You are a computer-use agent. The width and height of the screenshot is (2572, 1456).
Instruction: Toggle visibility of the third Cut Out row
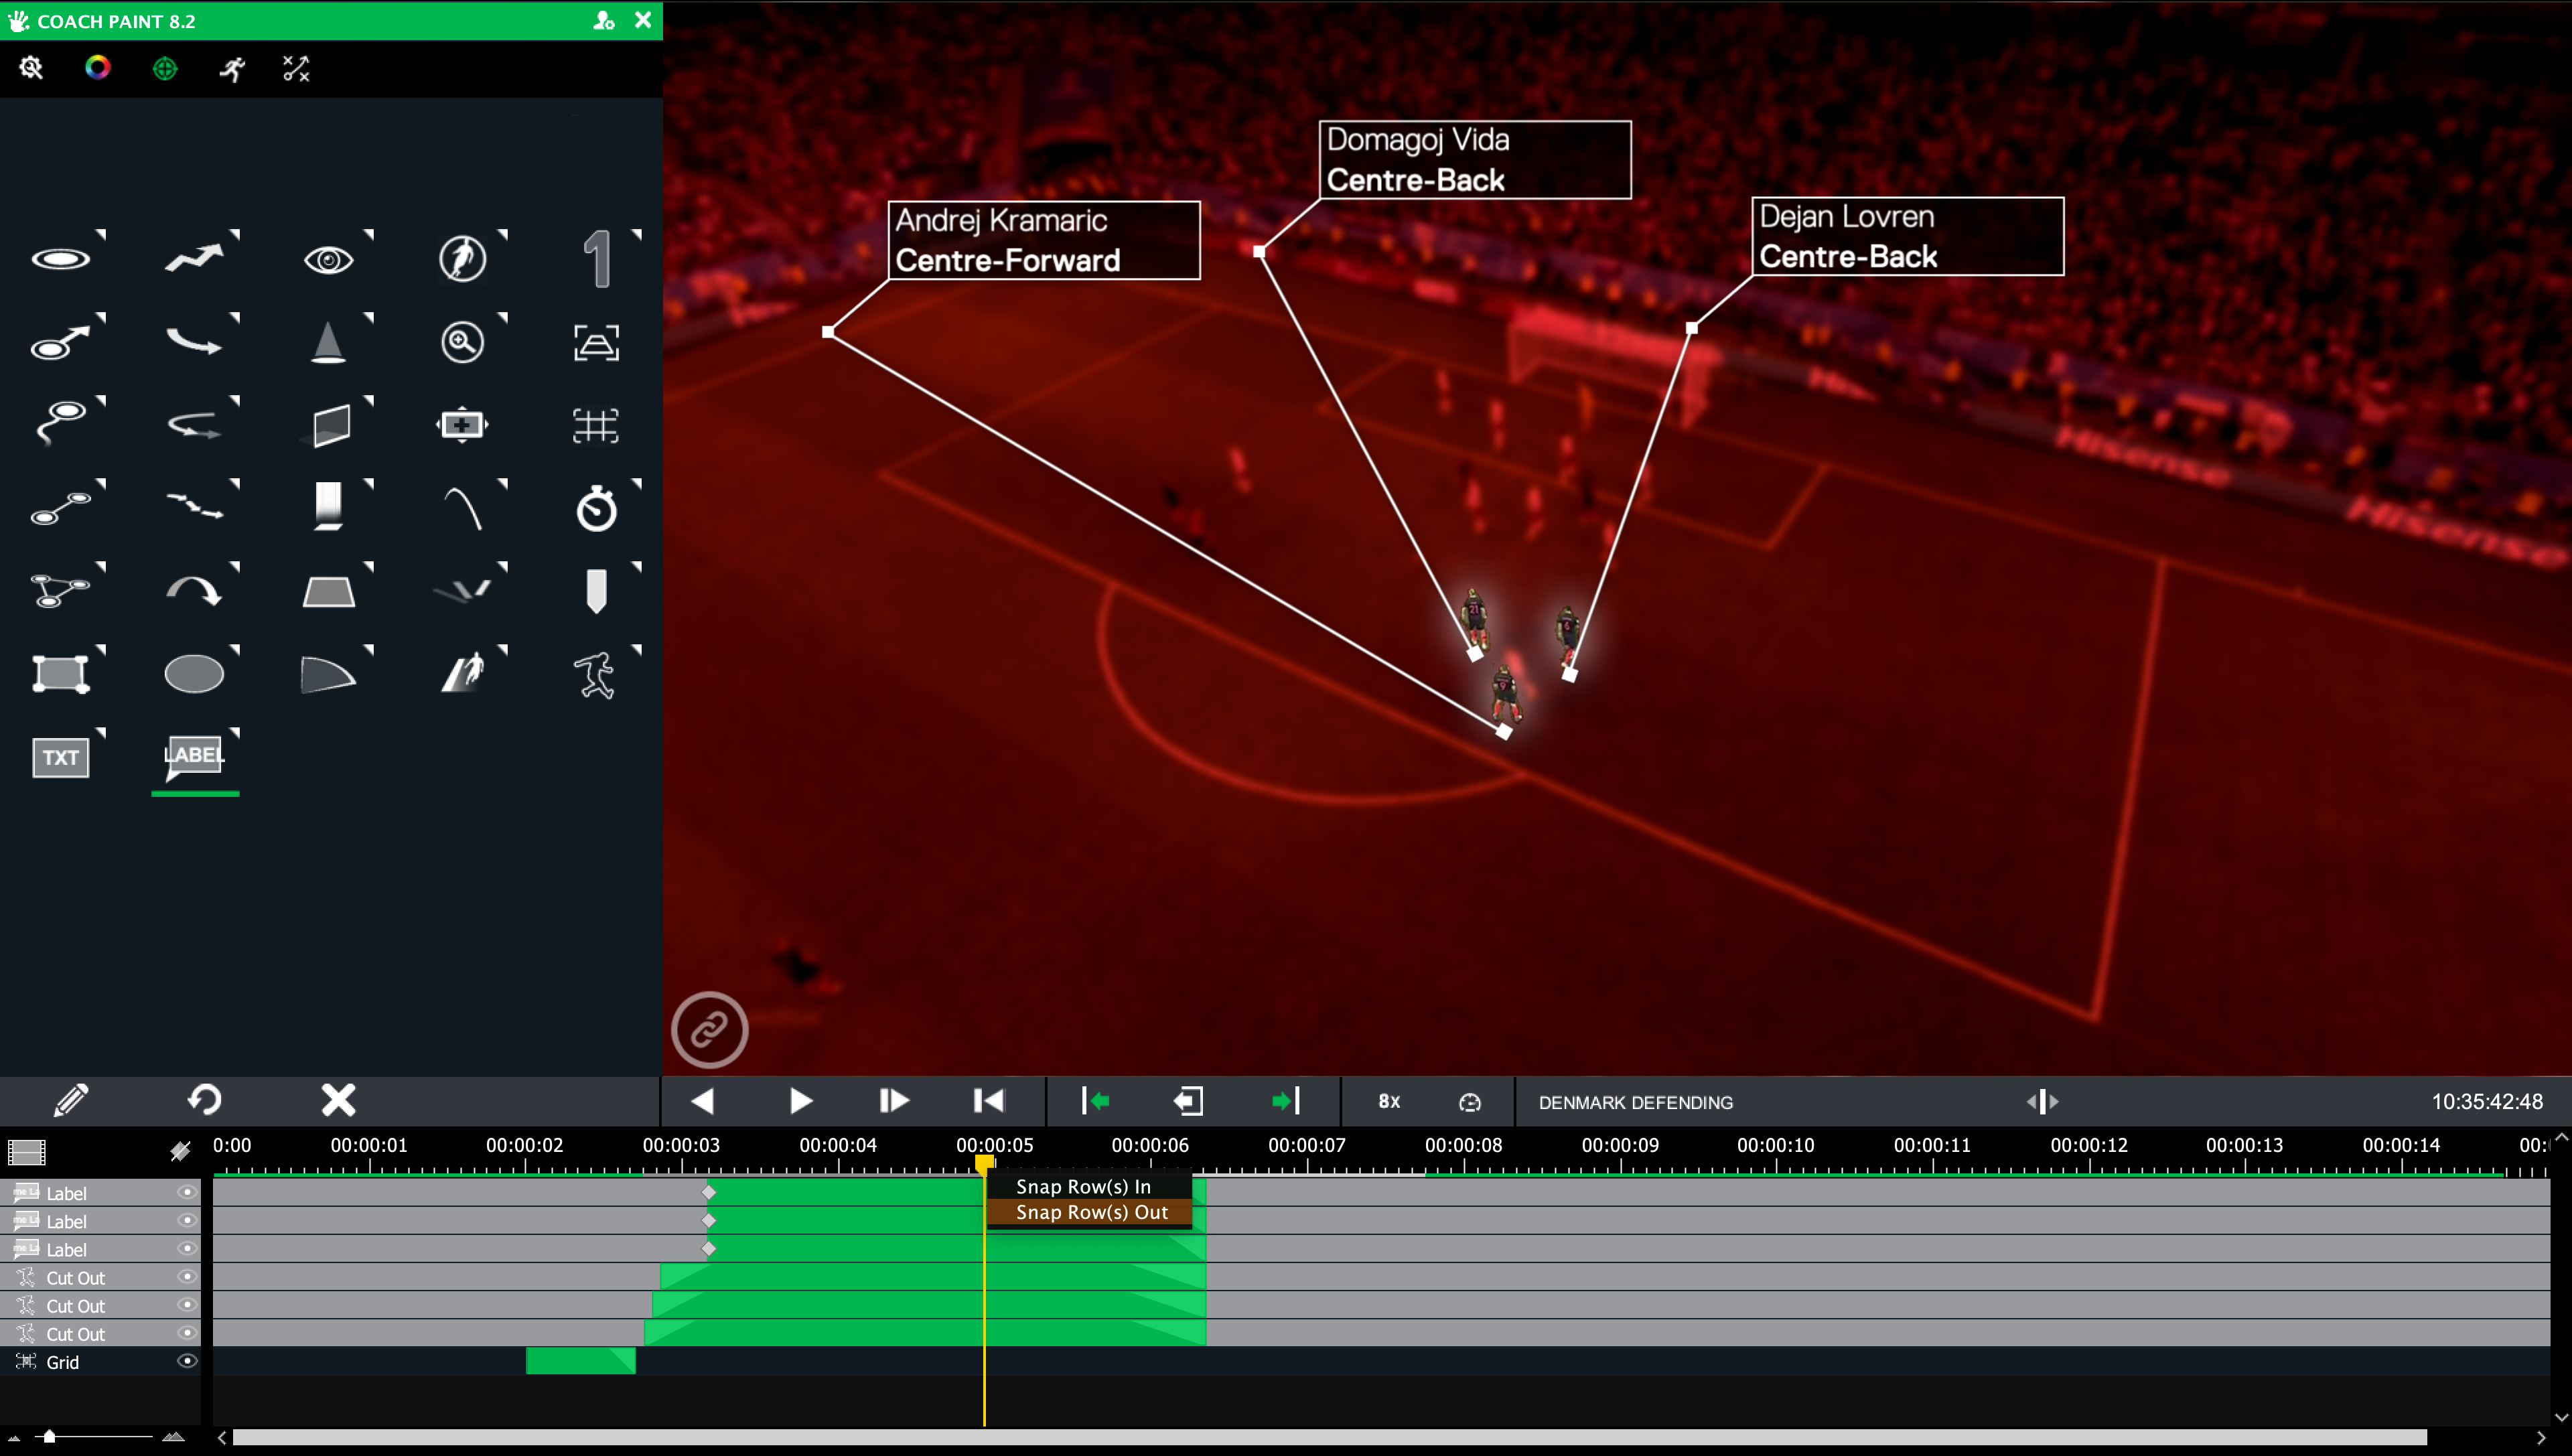tap(187, 1332)
